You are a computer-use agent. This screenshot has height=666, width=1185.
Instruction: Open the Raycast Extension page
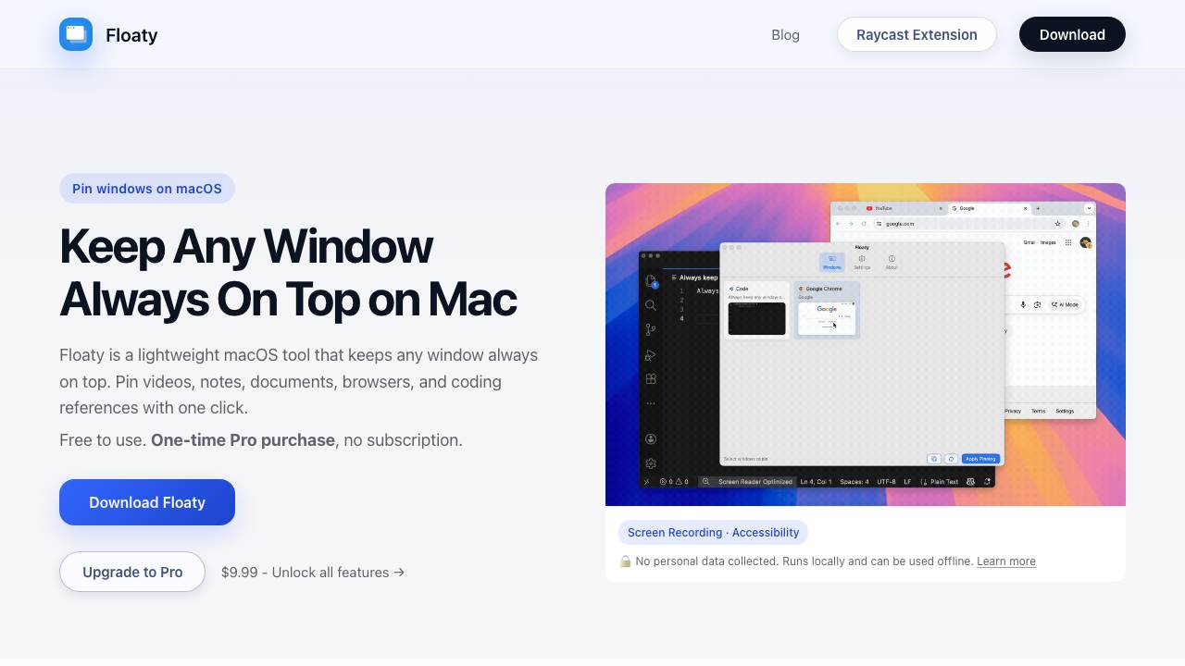(917, 34)
